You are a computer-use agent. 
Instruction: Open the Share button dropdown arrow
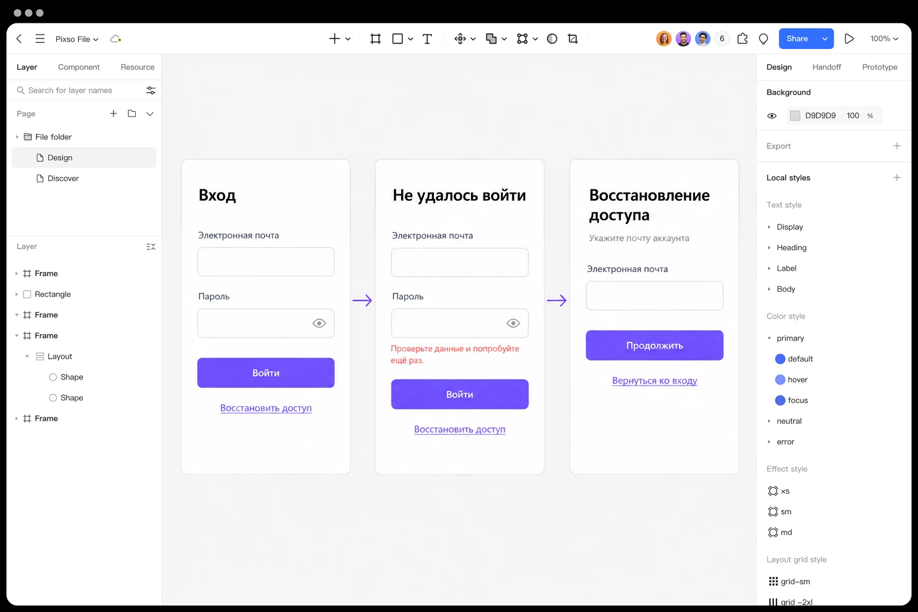pos(825,39)
